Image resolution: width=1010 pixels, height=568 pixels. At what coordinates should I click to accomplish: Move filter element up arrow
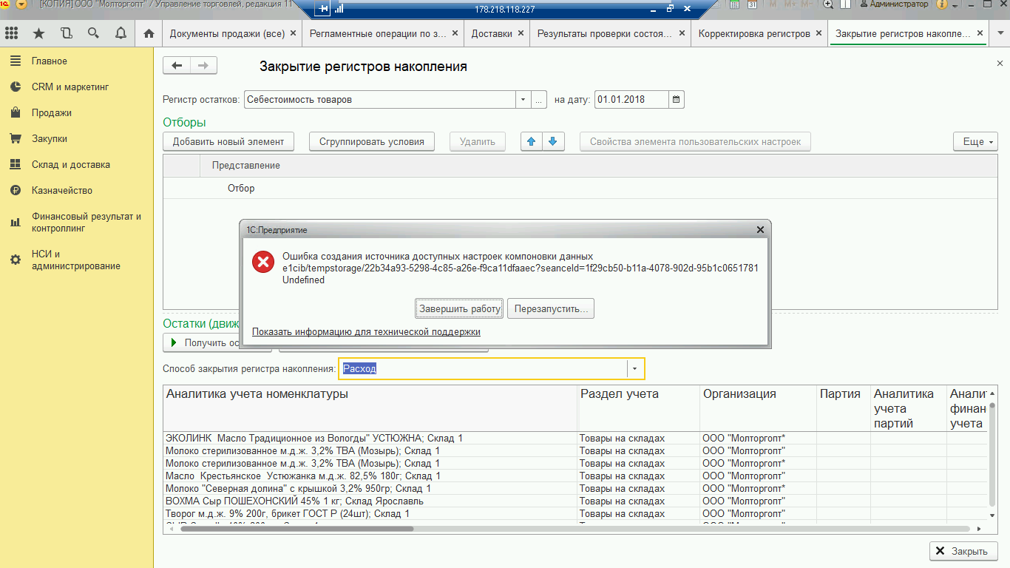point(532,141)
